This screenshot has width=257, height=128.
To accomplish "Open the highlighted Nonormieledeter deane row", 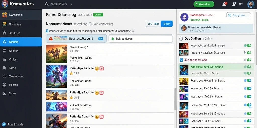I will 216,28.
